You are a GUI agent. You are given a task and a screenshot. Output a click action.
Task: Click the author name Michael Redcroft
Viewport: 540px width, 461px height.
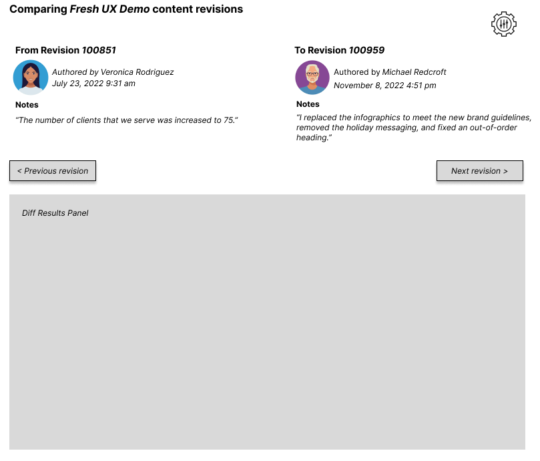coord(414,71)
